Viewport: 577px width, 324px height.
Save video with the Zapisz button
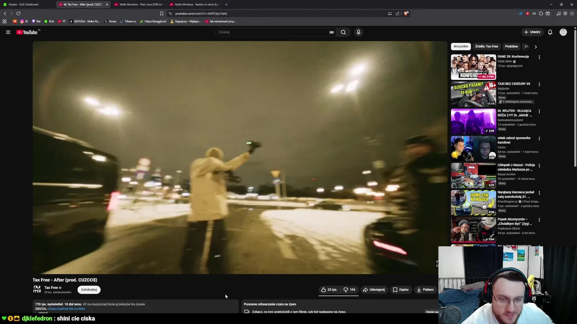[x=401, y=290]
